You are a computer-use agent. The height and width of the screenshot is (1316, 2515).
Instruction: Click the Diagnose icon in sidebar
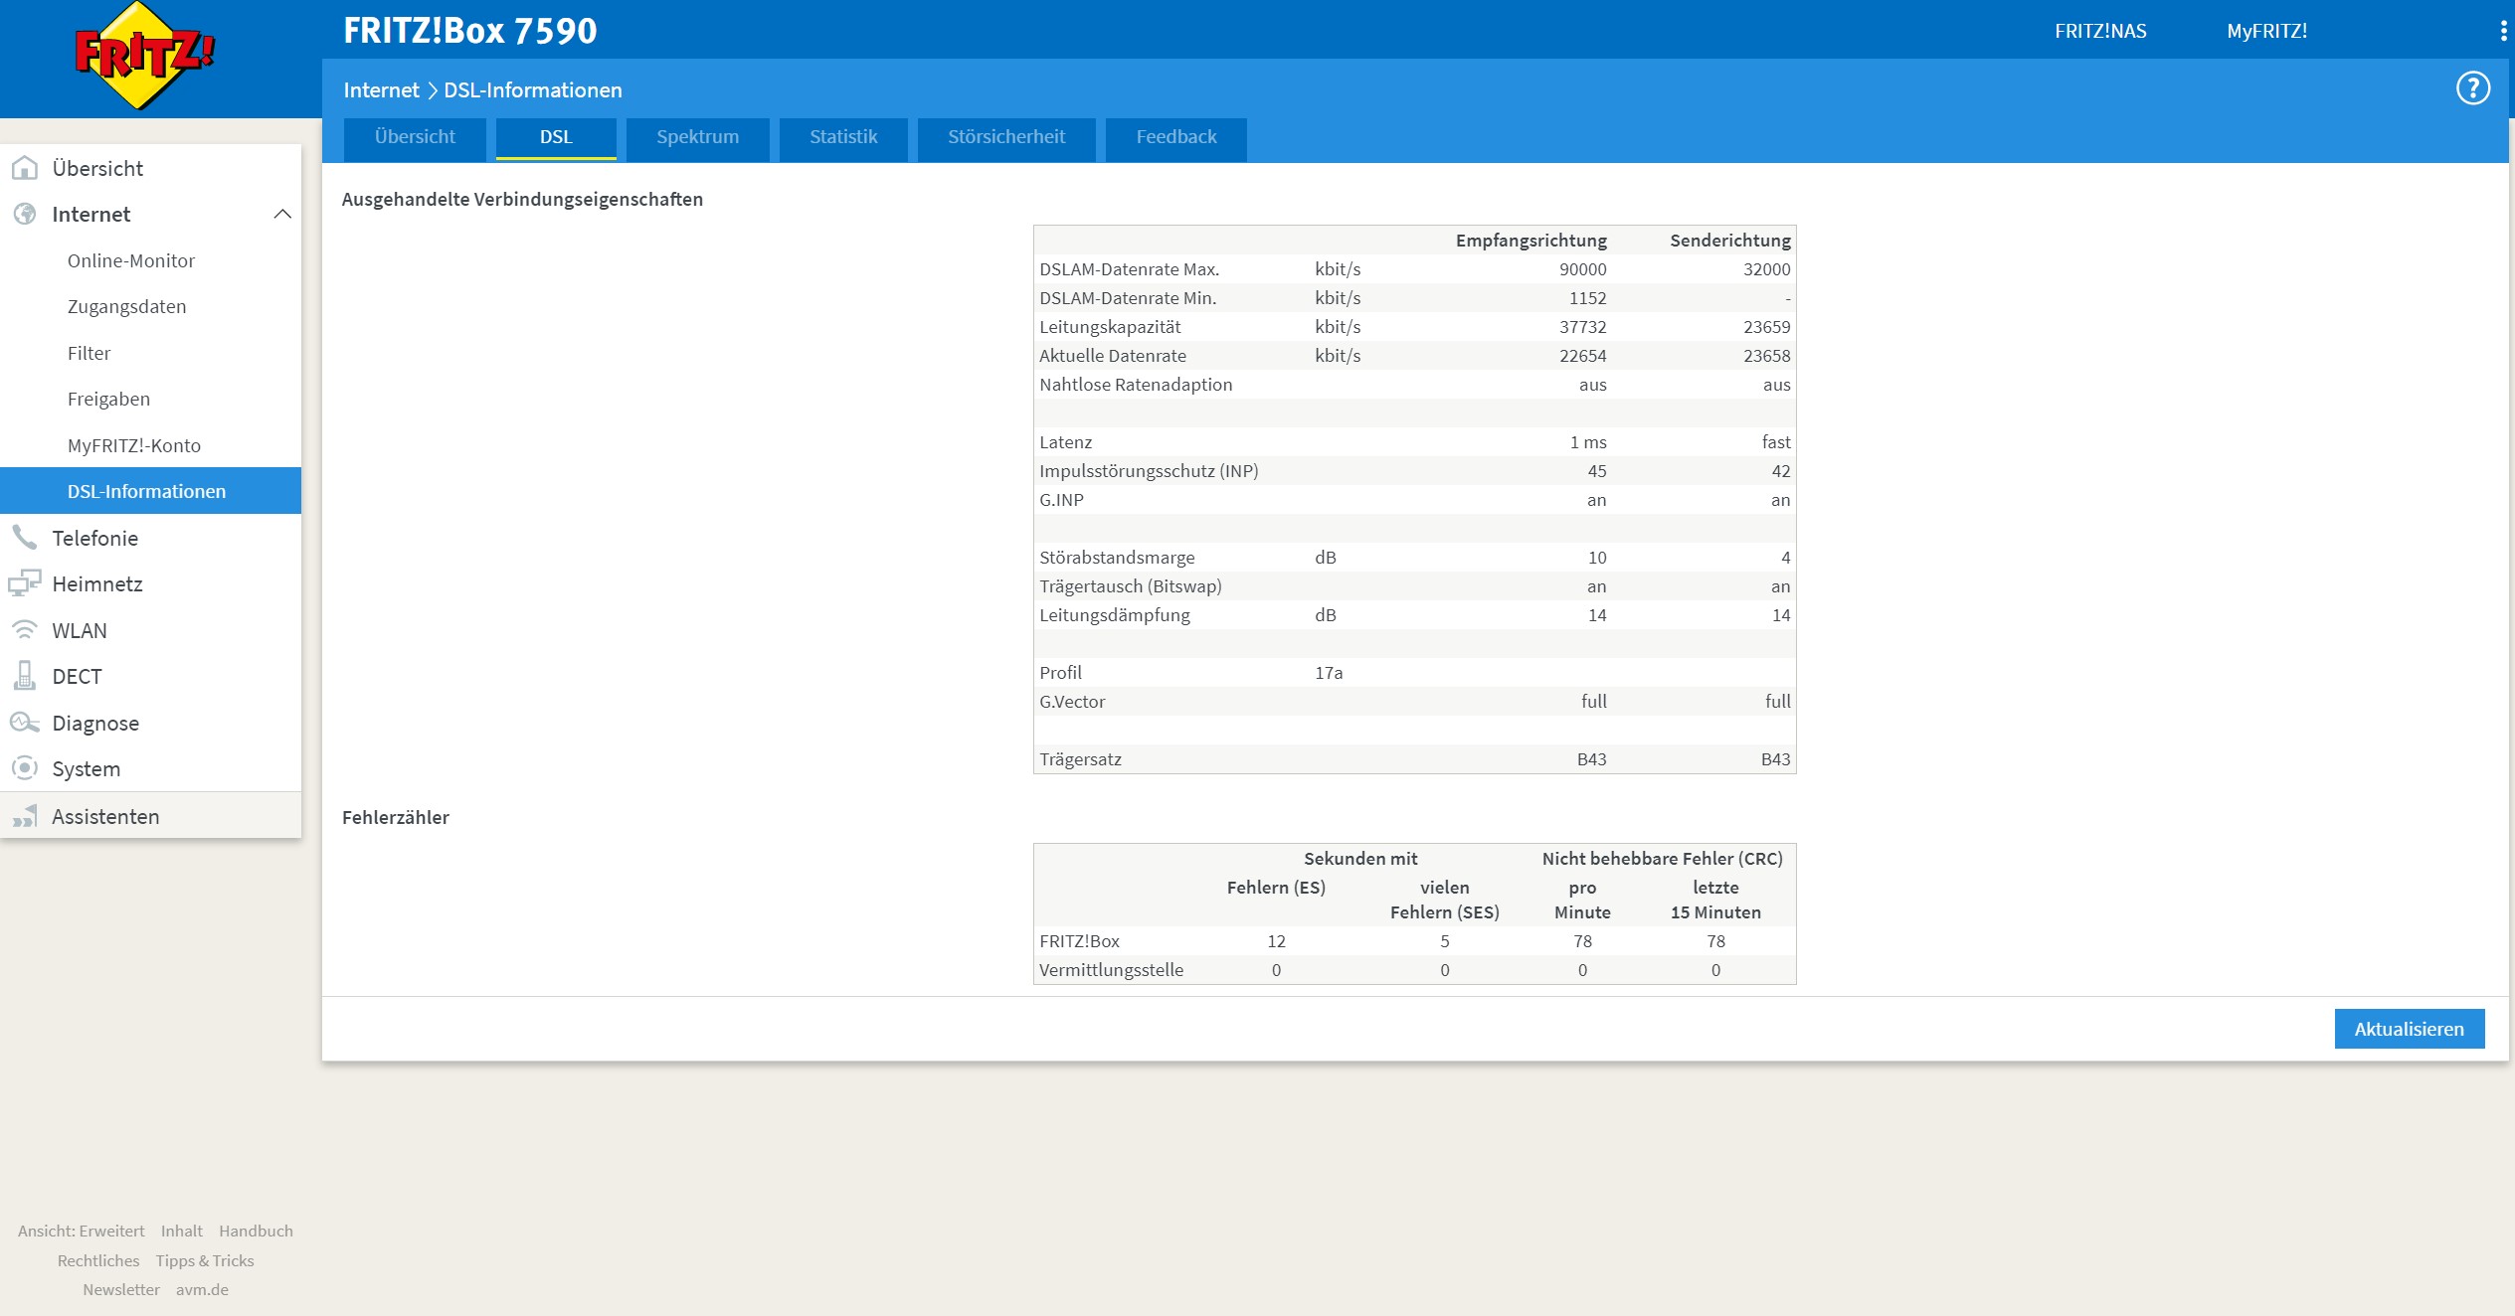[25, 723]
